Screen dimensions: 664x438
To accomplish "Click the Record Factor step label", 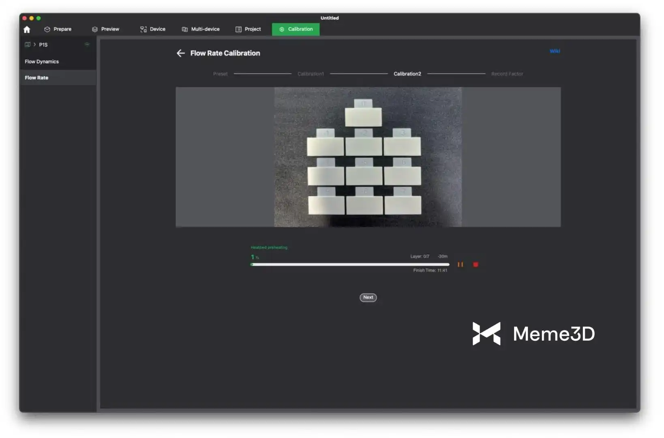I will point(507,74).
